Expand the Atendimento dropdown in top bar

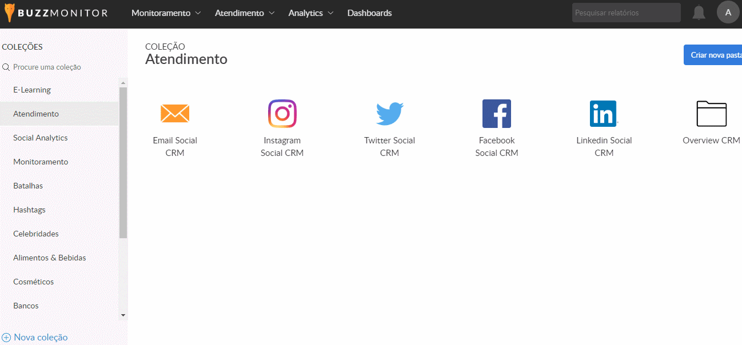point(245,13)
